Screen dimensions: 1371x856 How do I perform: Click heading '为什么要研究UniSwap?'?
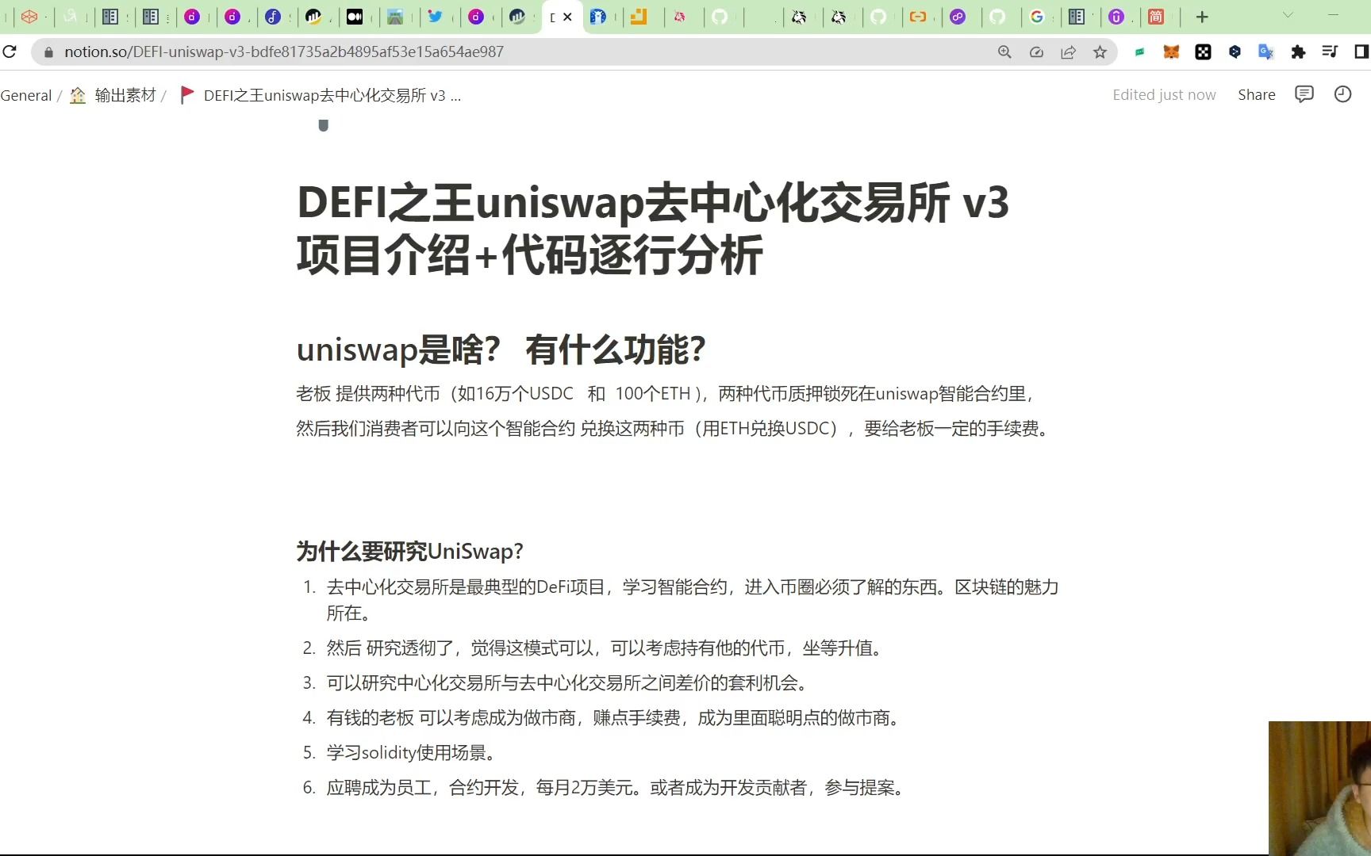[409, 551]
